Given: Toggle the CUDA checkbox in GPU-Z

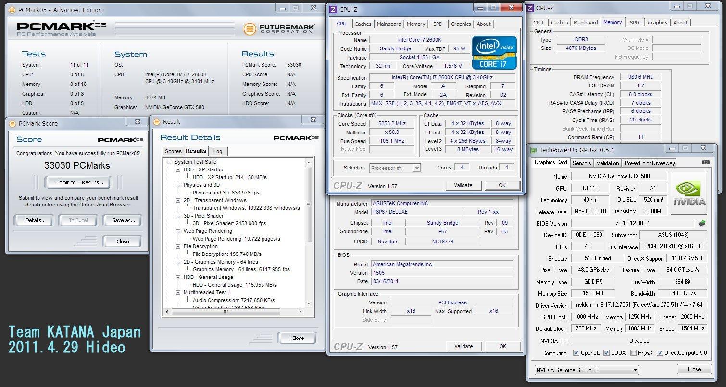Looking at the screenshot, I should (x=606, y=353).
